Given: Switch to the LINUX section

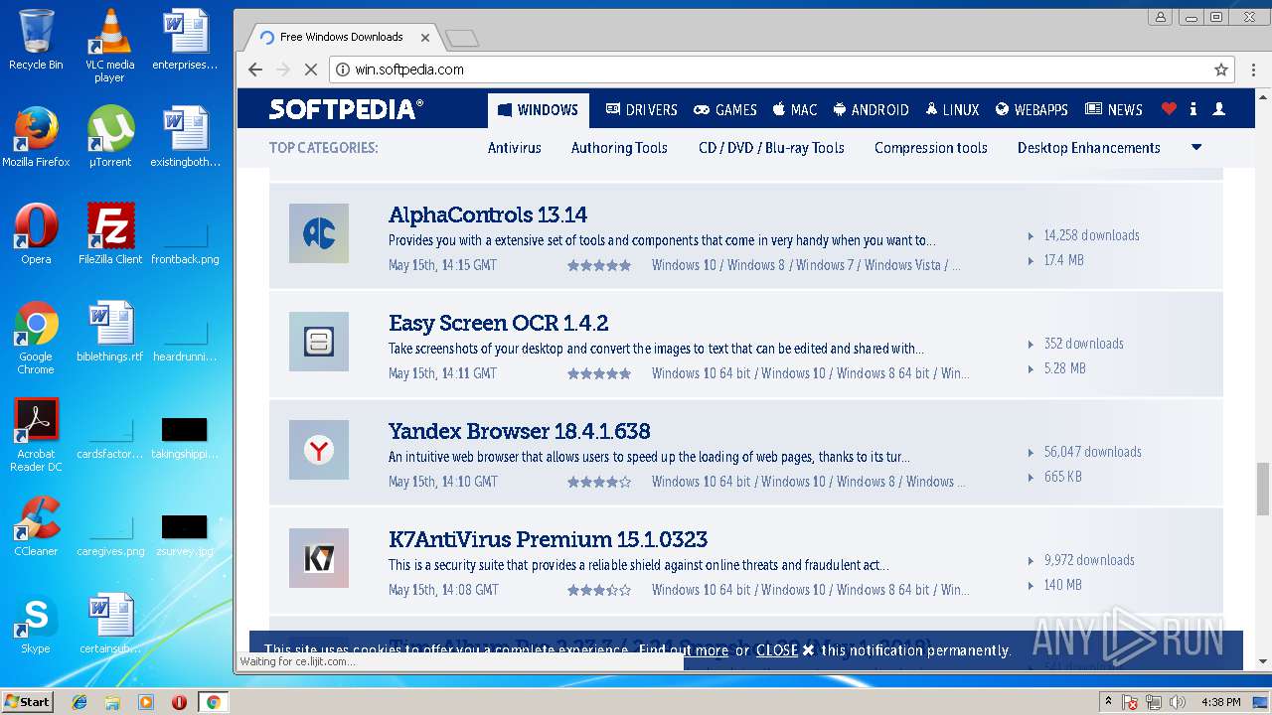Looking at the screenshot, I should [x=952, y=110].
